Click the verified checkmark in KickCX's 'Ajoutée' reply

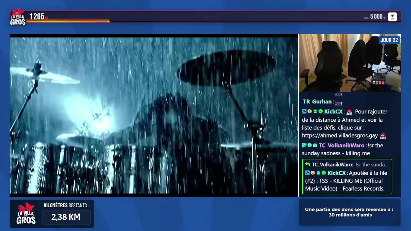(323, 173)
